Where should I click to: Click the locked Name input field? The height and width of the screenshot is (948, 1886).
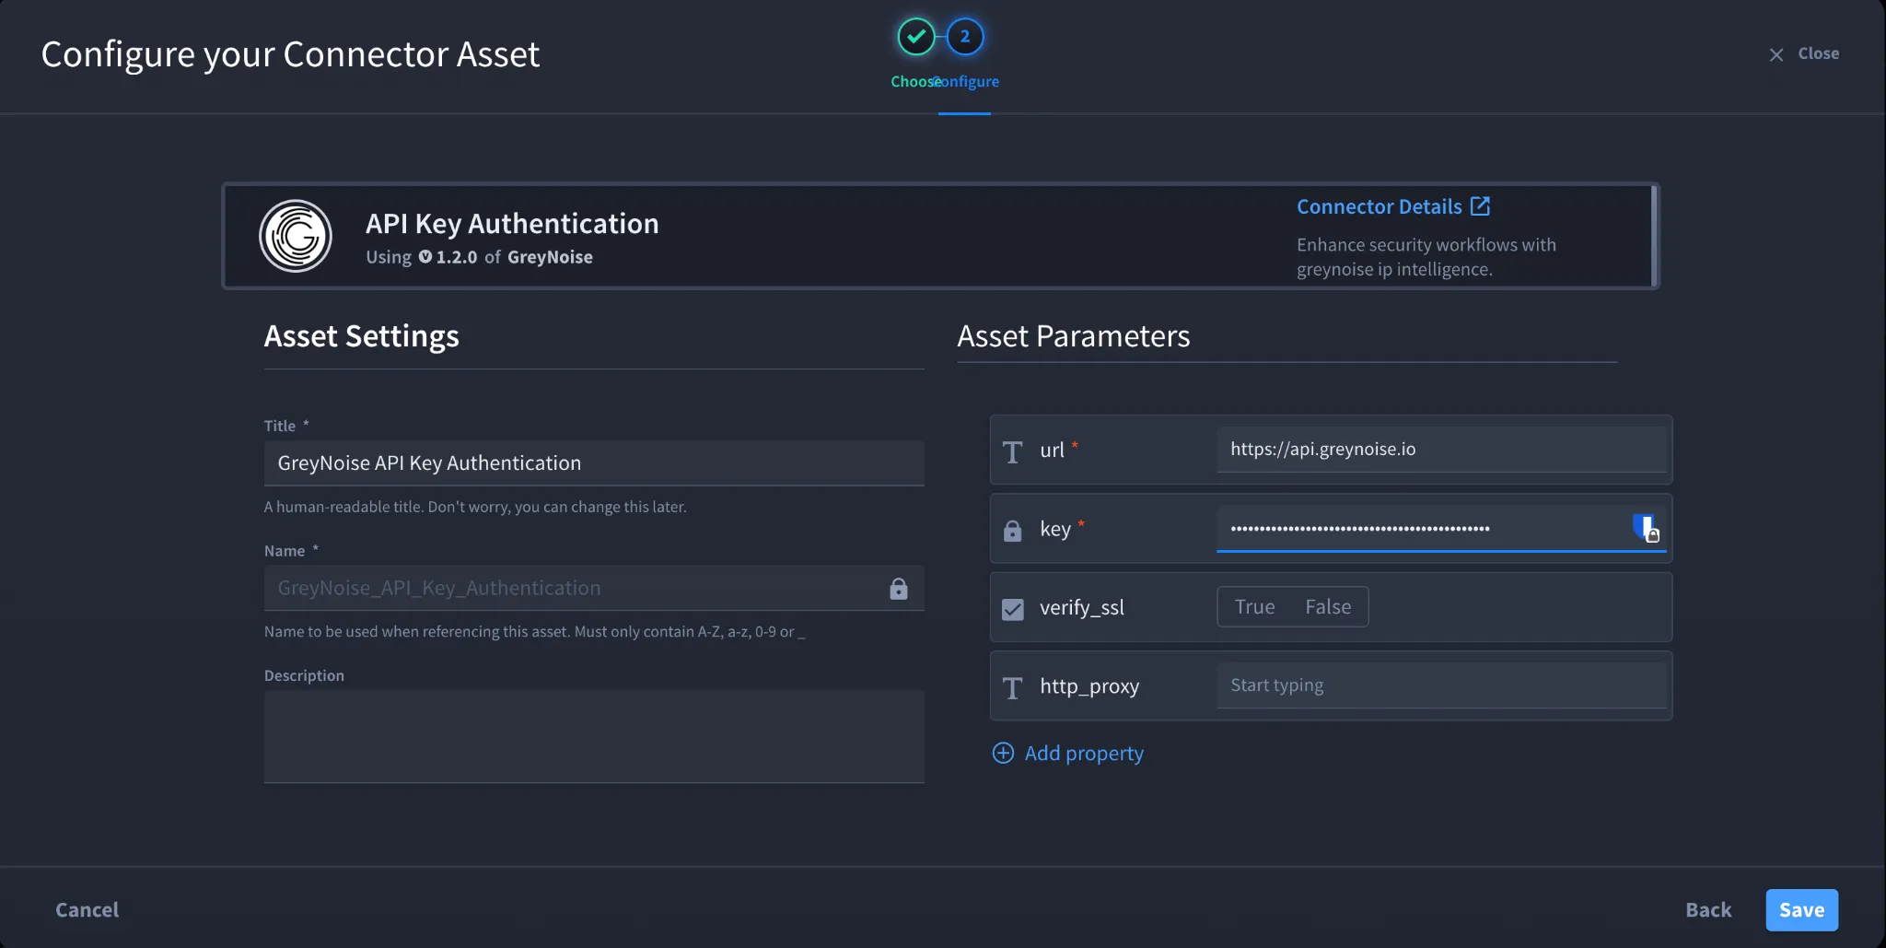[594, 588]
